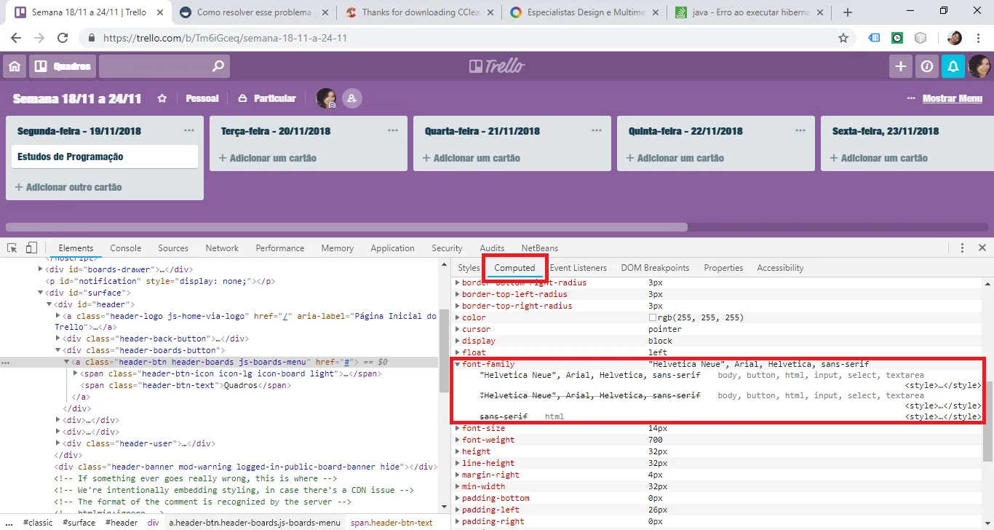
Task: Star the board Semana 18/11 a 24/11
Action: (x=162, y=98)
